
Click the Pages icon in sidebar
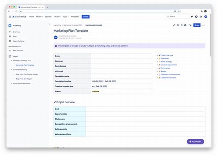coord(10,56)
